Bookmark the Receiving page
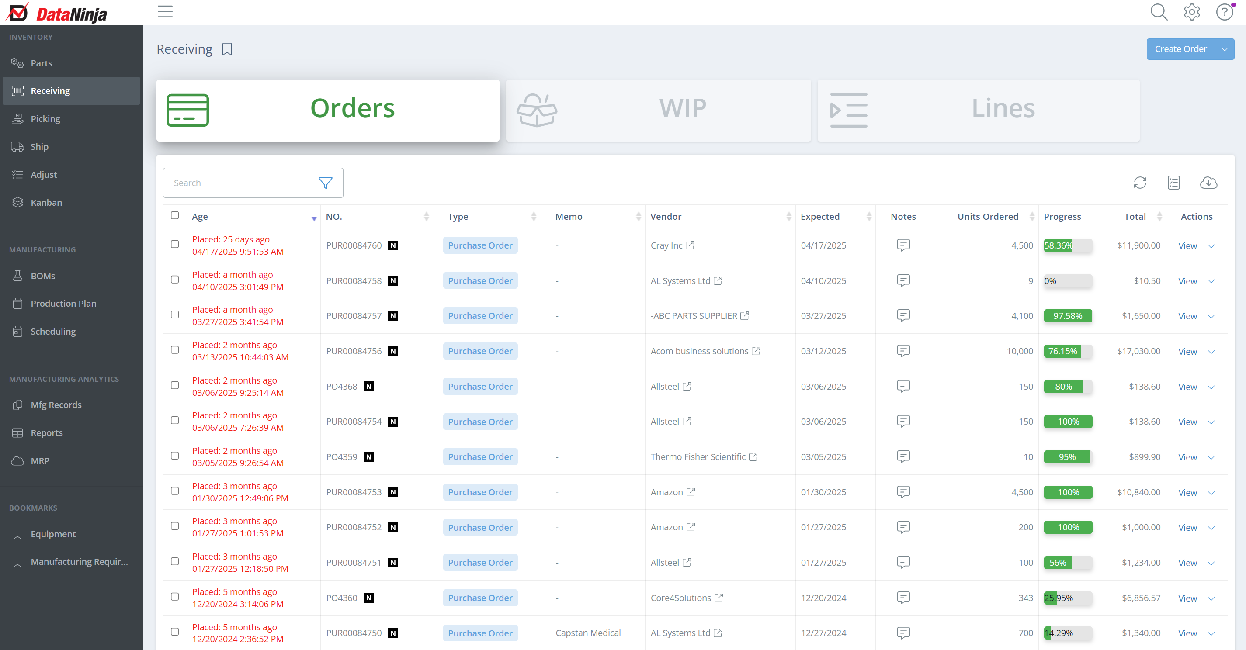1246x650 pixels. click(x=227, y=49)
